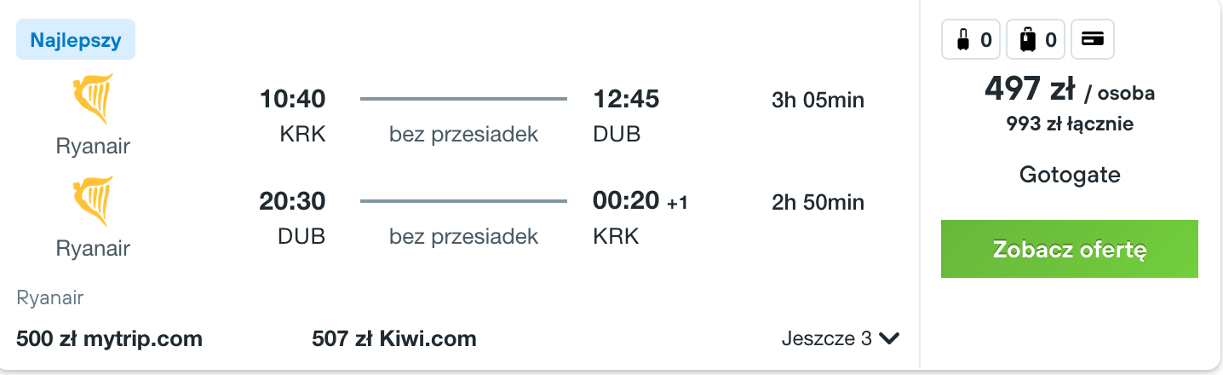The height and width of the screenshot is (375, 1223).
Task: Click the outbound bez przesiadek direct flight label
Action: point(463,135)
